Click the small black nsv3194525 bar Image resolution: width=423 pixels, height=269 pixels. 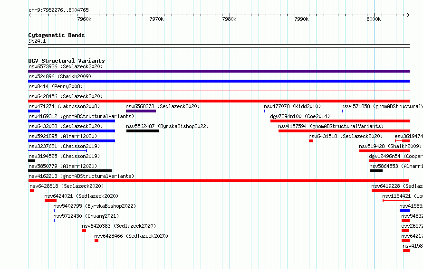pos(31,161)
